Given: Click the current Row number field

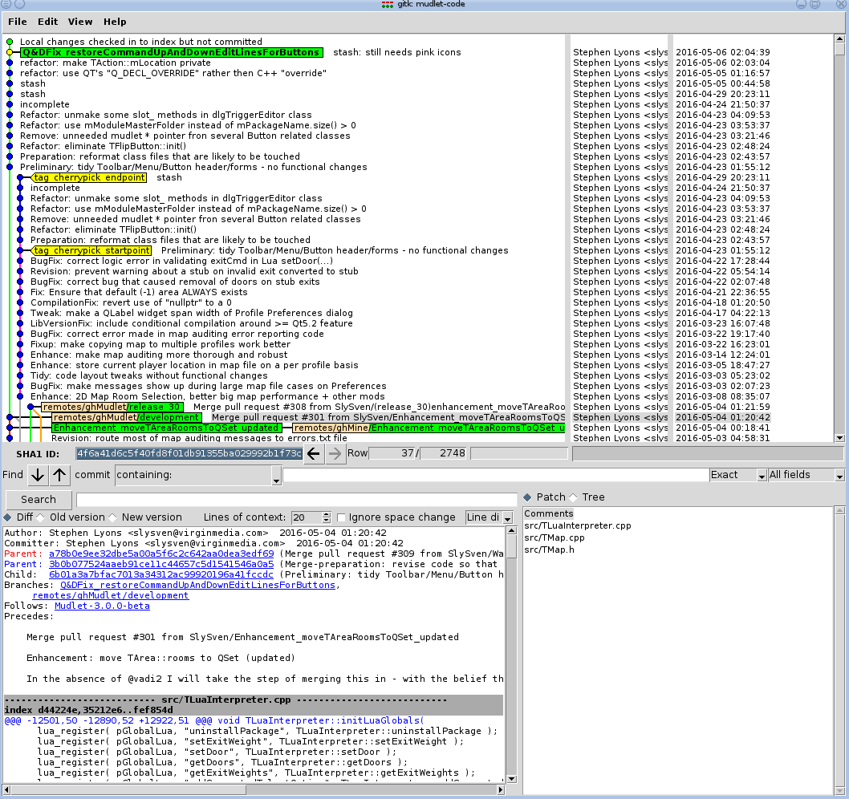Looking at the screenshot, I should coord(392,453).
